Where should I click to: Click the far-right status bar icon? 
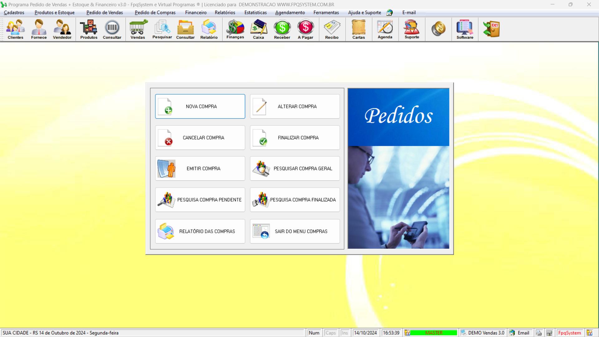point(589,333)
